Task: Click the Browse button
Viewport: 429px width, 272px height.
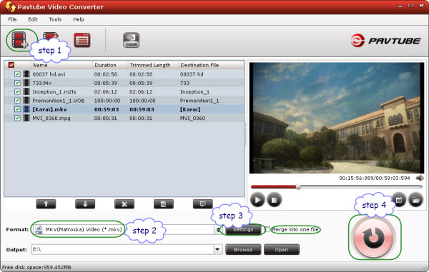Action: pos(243,249)
